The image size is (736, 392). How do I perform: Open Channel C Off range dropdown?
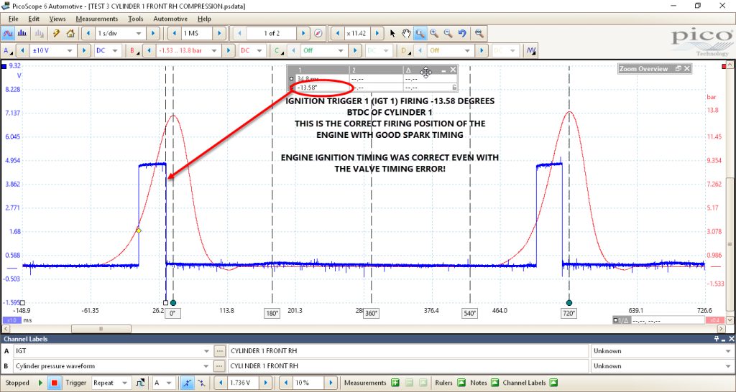[341, 50]
